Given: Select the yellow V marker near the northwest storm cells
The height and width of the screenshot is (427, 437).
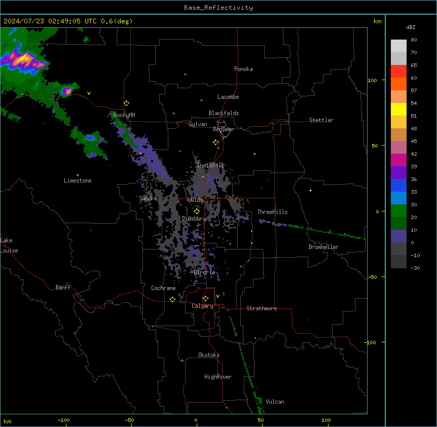Looking at the screenshot, I should pos(89,93).
